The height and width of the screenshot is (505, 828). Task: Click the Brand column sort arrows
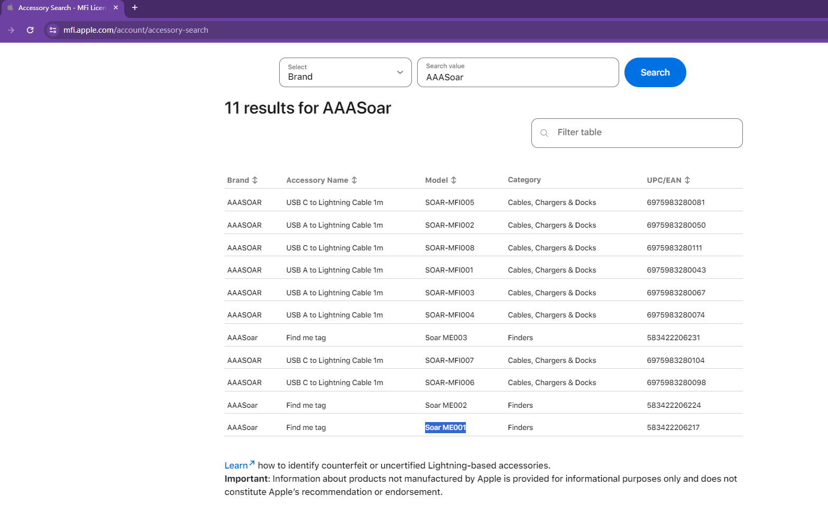tap(255, 180)
